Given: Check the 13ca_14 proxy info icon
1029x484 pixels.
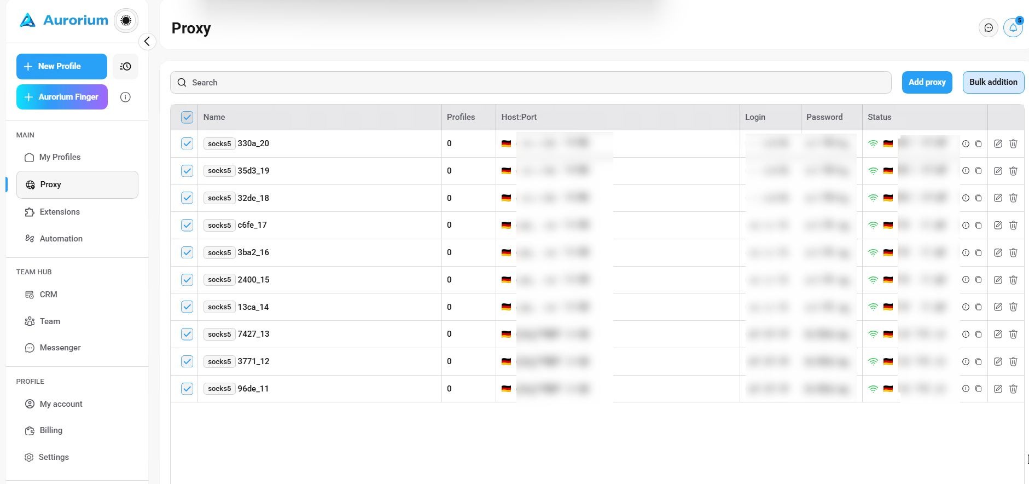Looking at the screenshot, I should pos(966,307).
